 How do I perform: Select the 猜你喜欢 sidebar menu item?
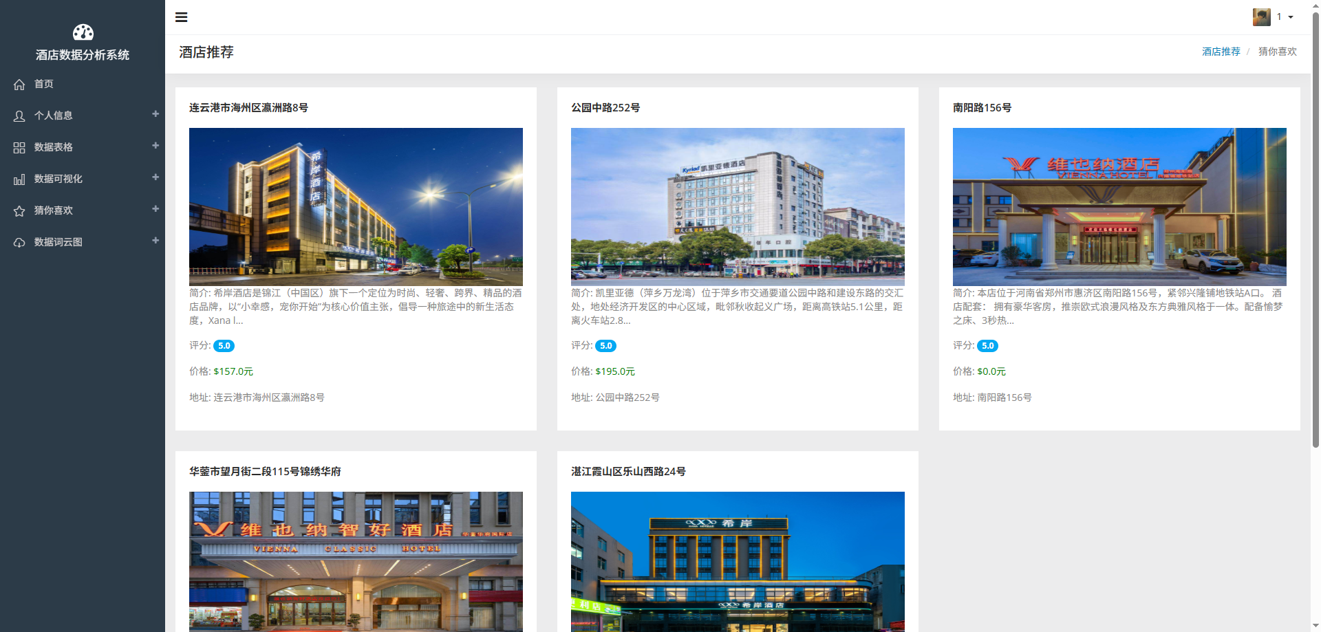click(54, 210)
